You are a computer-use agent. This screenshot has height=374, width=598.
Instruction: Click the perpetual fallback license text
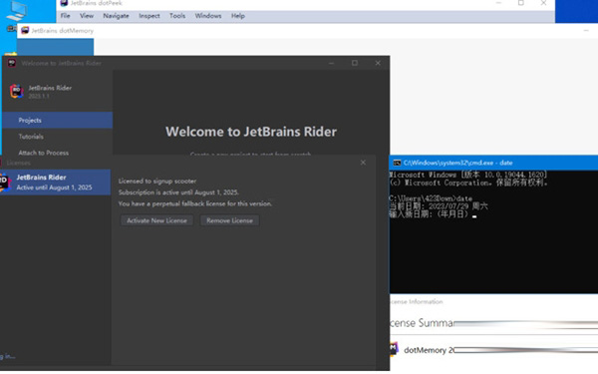coord(195,203)
